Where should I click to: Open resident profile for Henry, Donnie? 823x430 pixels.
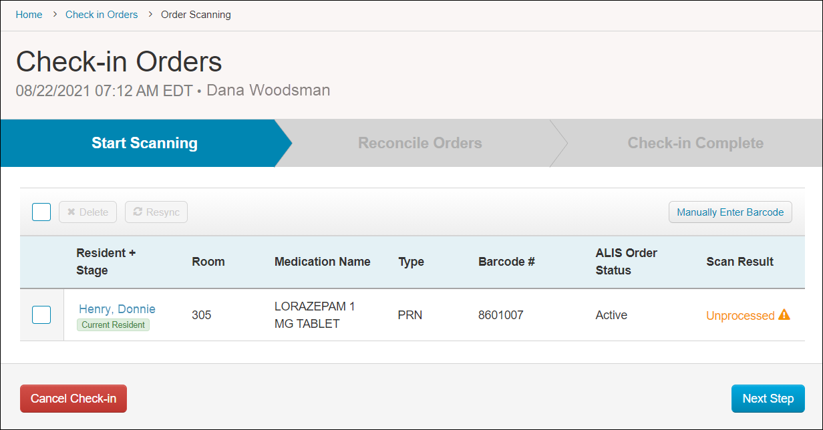coord(117,308)
